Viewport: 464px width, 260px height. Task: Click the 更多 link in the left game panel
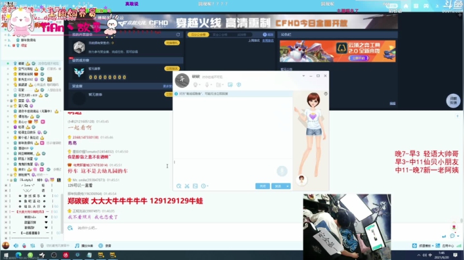tap(167, 86)
